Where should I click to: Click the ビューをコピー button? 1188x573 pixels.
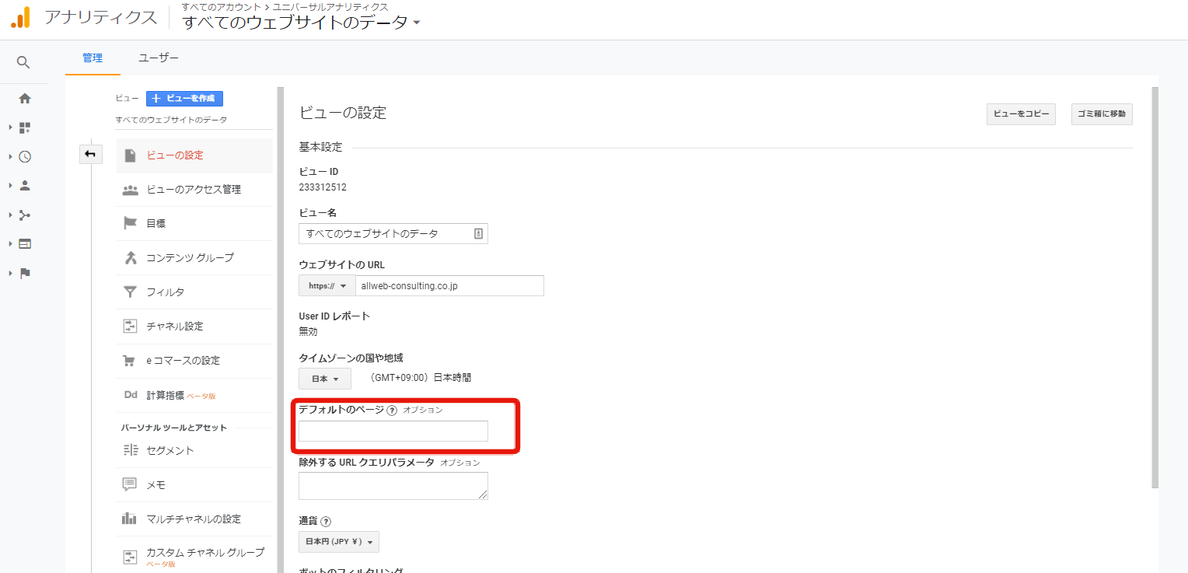[x=1021, y=114]
